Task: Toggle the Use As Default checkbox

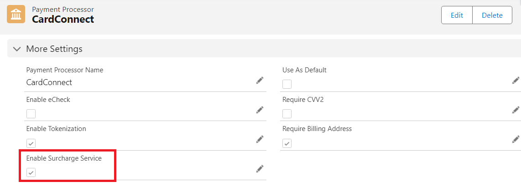Action: 287,84
